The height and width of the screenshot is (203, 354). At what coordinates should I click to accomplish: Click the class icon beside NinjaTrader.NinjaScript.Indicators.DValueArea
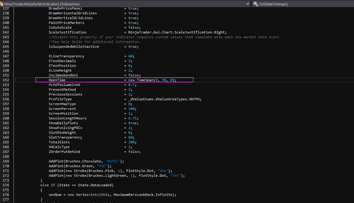(2, 4)
